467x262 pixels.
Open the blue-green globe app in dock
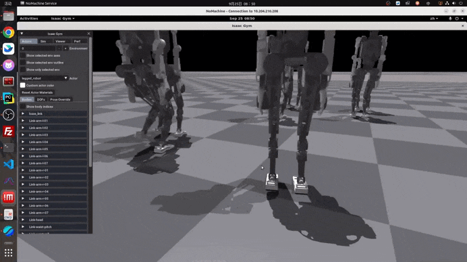(8, 231)
